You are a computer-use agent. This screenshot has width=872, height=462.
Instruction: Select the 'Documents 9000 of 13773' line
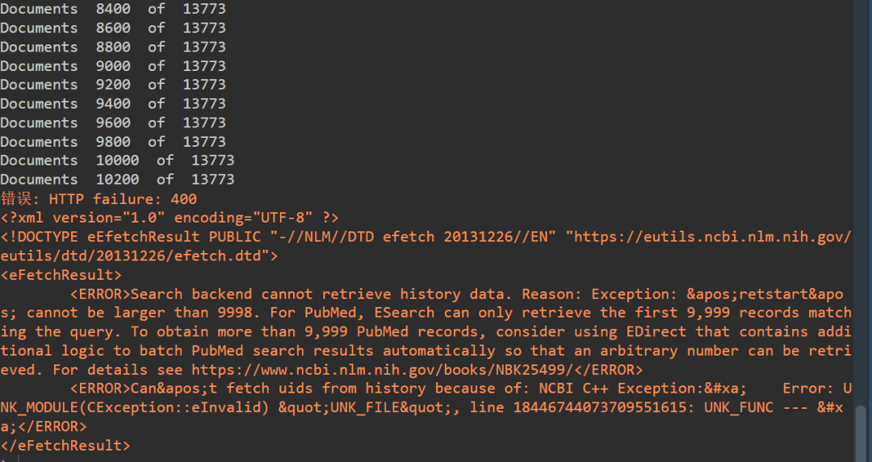[113, 66]
